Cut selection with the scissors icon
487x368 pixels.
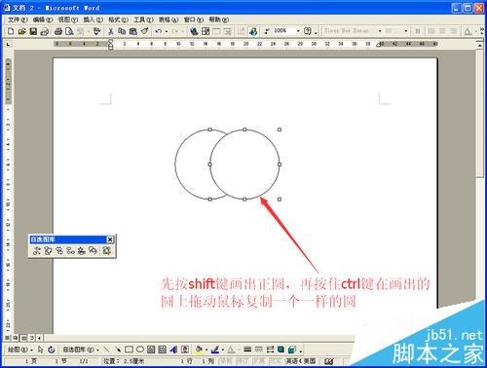[x=111, y=31]
